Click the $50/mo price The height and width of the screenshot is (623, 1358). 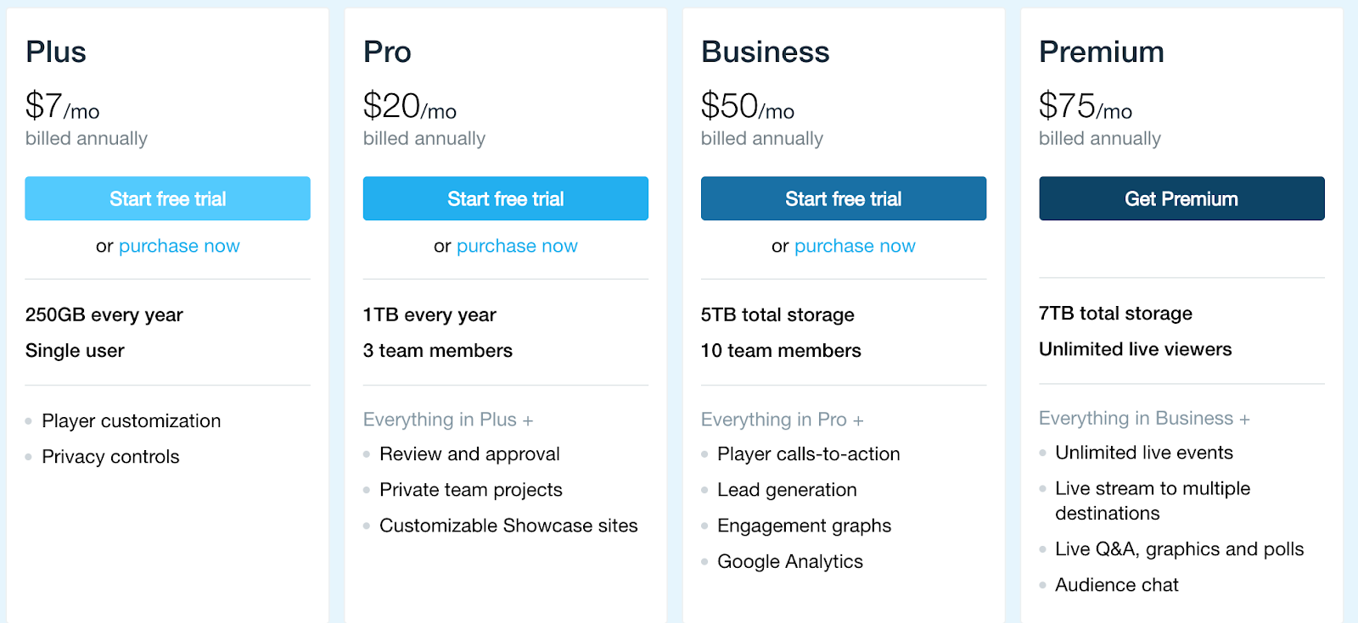pyautogui.click(x=747, y=107)
